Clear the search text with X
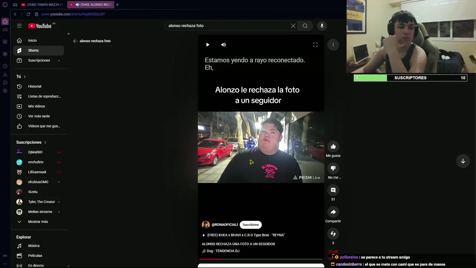This screenshot has height=268, width=476. [293, 26]
